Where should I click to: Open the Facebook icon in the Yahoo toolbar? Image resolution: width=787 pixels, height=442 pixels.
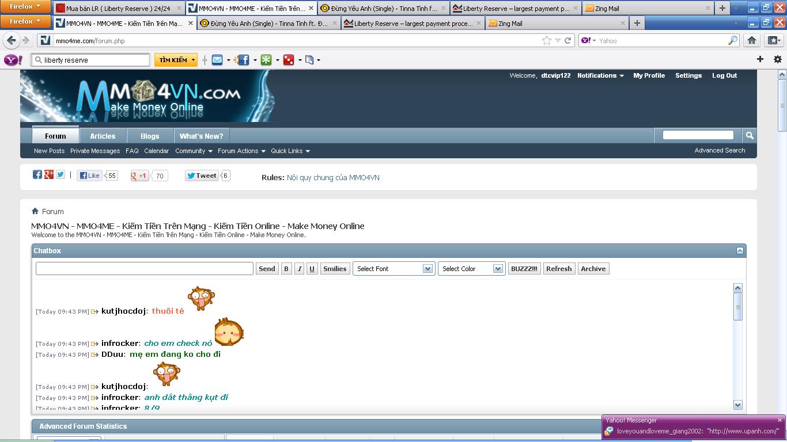coord(243,60)
